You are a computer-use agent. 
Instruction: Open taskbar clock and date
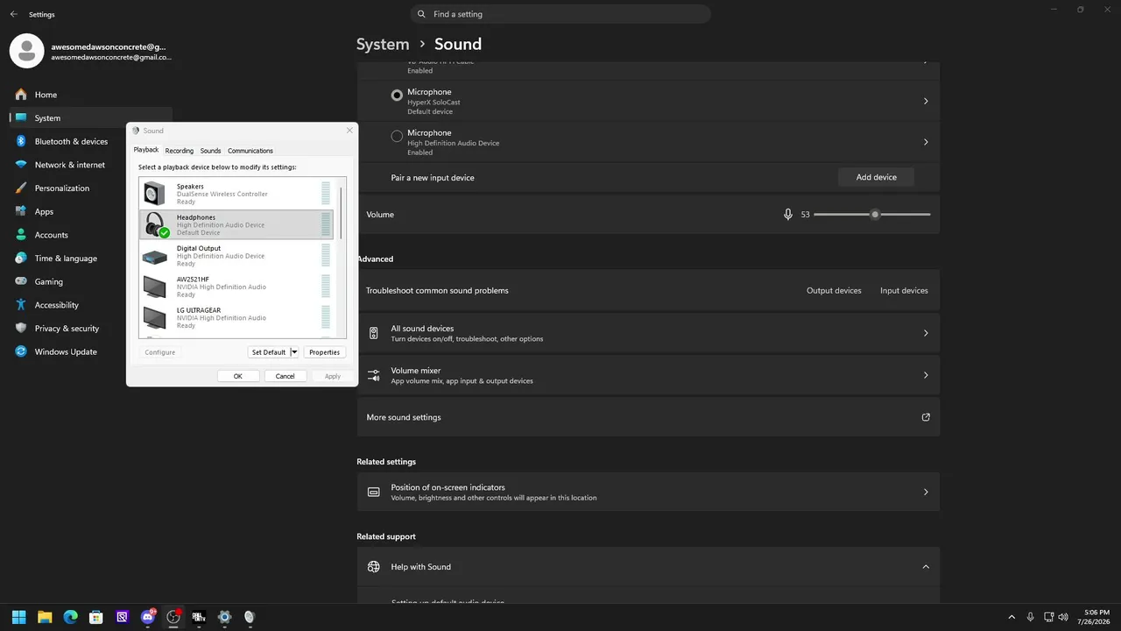click(x=1096, y=617)
